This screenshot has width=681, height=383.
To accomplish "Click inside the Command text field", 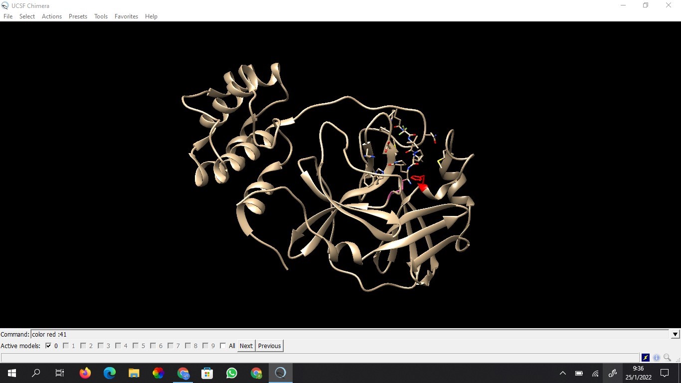I will [349, 335].
